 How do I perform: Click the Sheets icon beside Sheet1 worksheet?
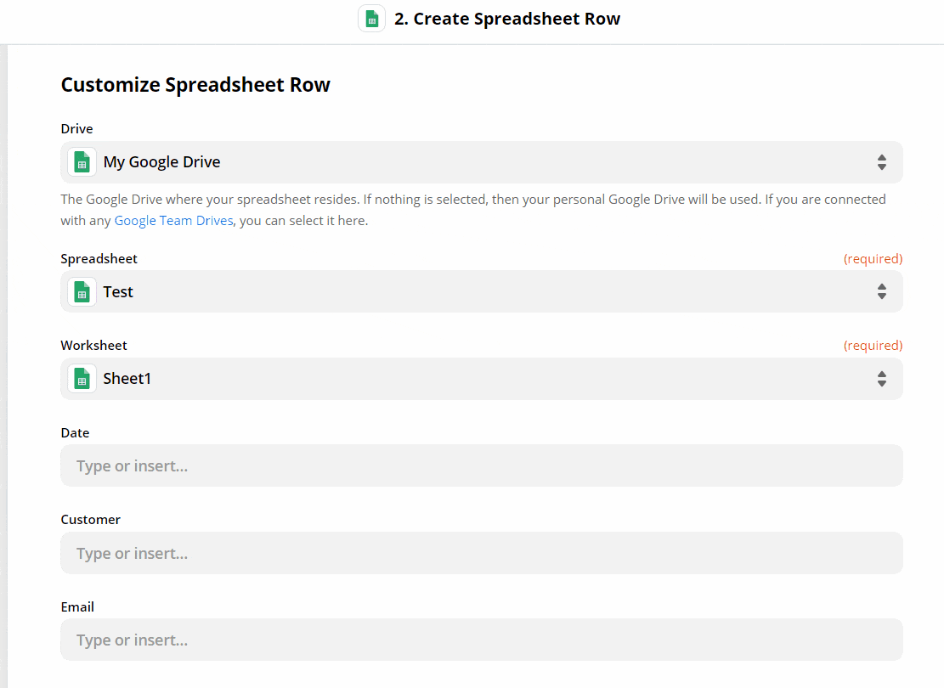pos(81,378)
